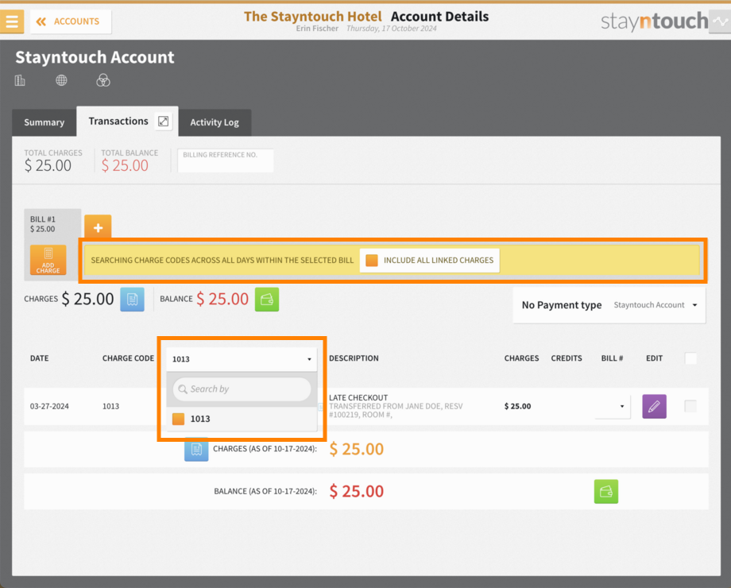Click green wallet payment icon beside Balance
This screenshot has height=588, width=731.
pos(267,299)
